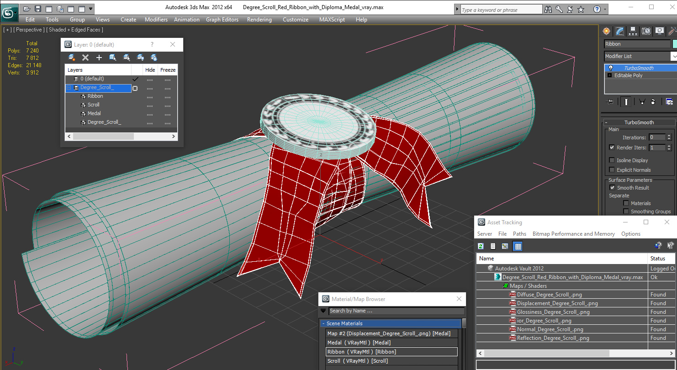Toggle Hide for Ribbon layer row
This screenshot has height=370, width=677.
[150, 97]
